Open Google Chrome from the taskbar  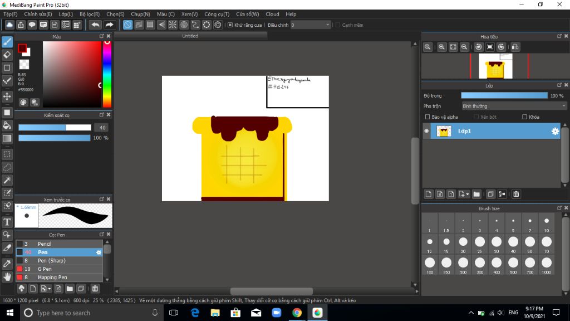[297, 313]
